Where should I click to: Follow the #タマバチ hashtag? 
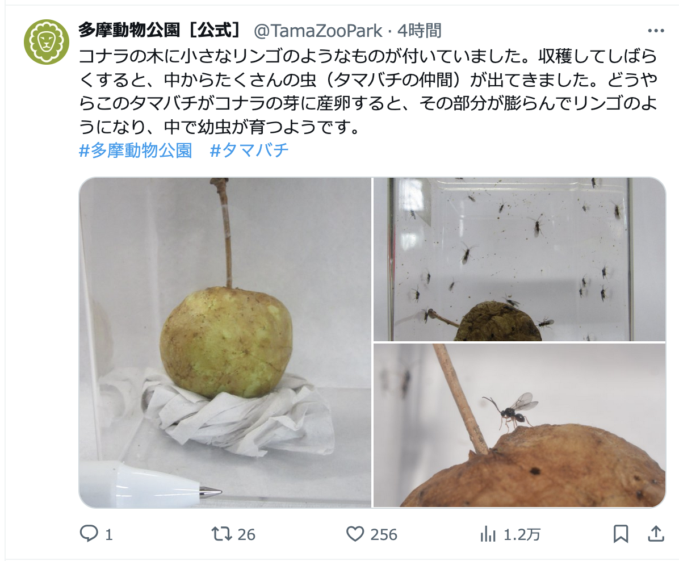(x=249, y=150)
